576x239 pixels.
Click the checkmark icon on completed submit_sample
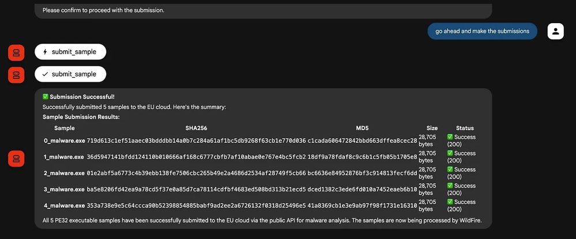45,74
